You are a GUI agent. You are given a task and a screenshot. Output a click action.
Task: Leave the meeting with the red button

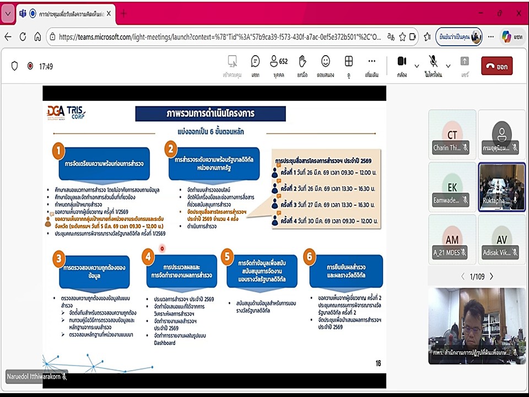coord(496,66)
